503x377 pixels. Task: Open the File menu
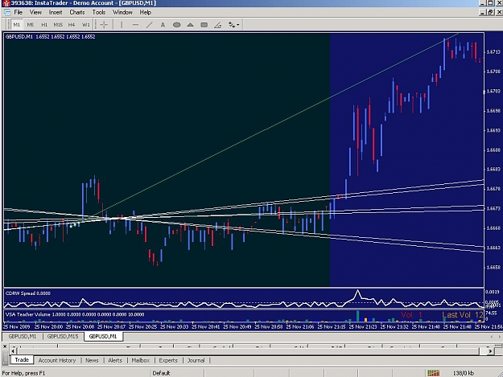(18, 12)
